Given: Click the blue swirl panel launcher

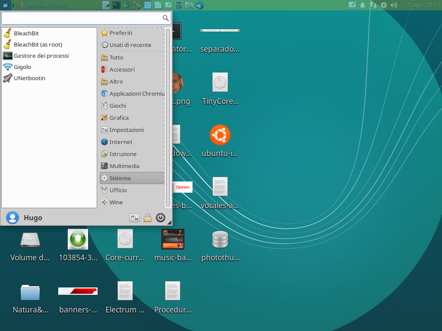Looking at the screenshot, I should click(127, 5).
